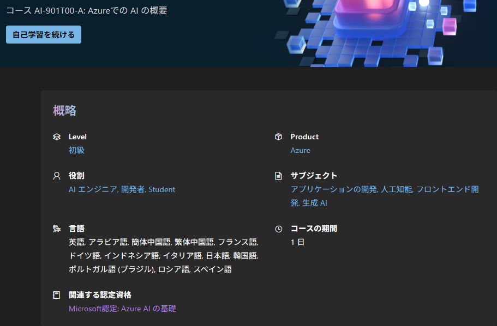Click the Level stacked-layers icon
Image resolution: width=497 pixels, height=326 pixels.
pyautogui.click(x=57, y=137)
